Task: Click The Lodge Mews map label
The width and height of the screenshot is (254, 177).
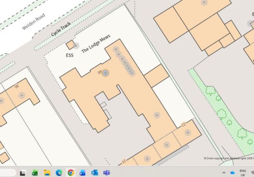Action: [96, 43]
